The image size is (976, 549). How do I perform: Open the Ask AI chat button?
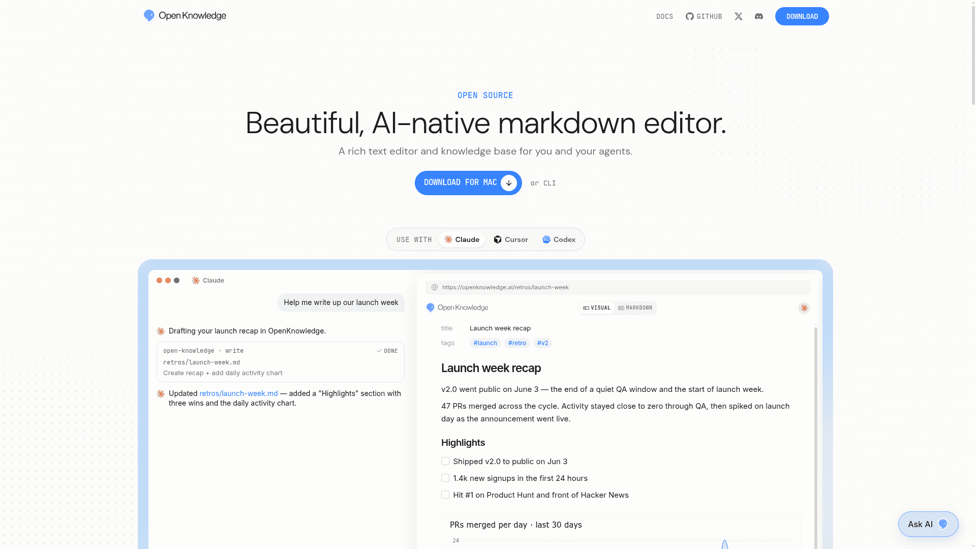pyautogui.click(x=928, y=524)
